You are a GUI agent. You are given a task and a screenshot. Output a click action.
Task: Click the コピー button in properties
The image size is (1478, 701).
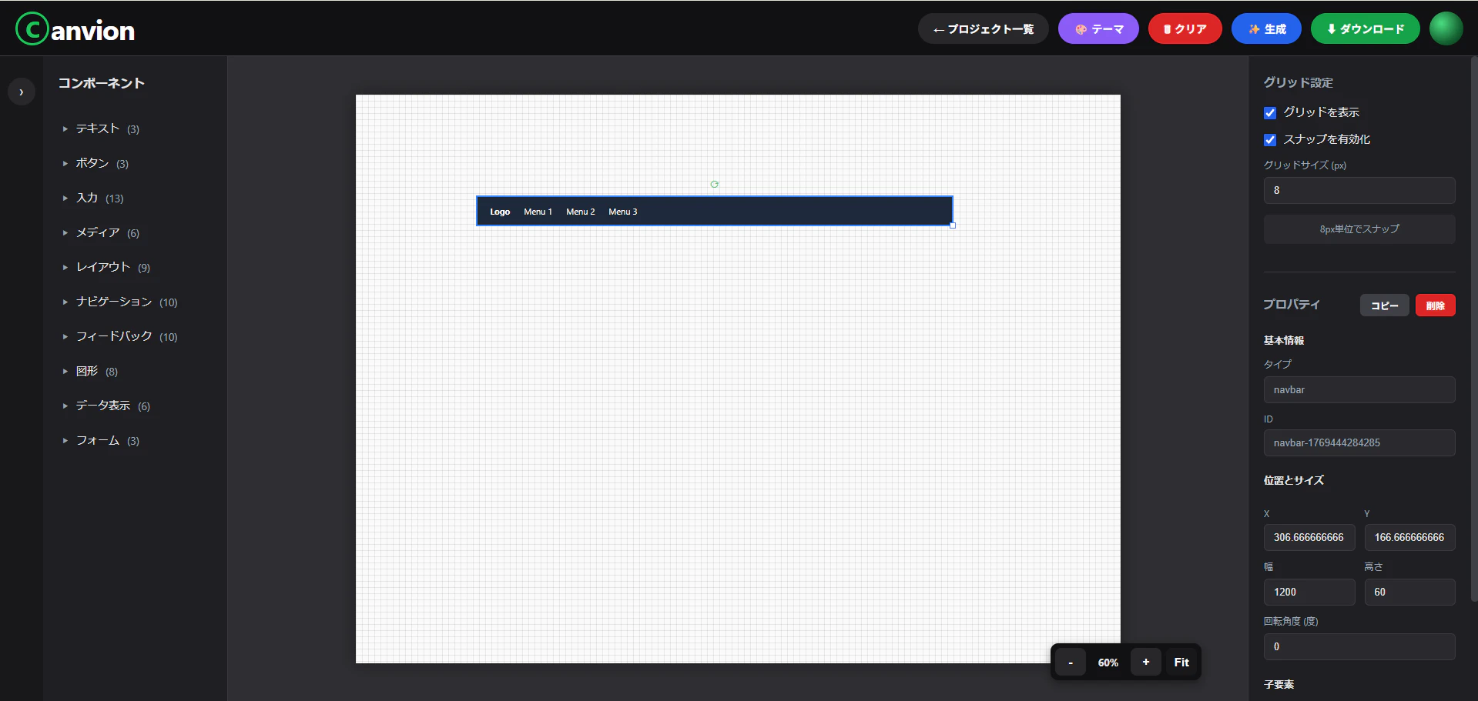point(1384,305)
